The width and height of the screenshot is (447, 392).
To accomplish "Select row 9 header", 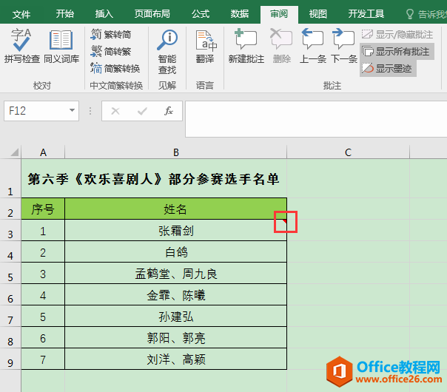I will [x=10, y=359].
